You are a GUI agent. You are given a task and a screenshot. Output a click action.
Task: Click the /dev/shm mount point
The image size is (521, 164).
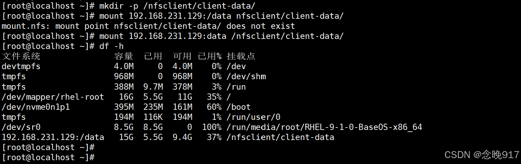pos(246,76)
